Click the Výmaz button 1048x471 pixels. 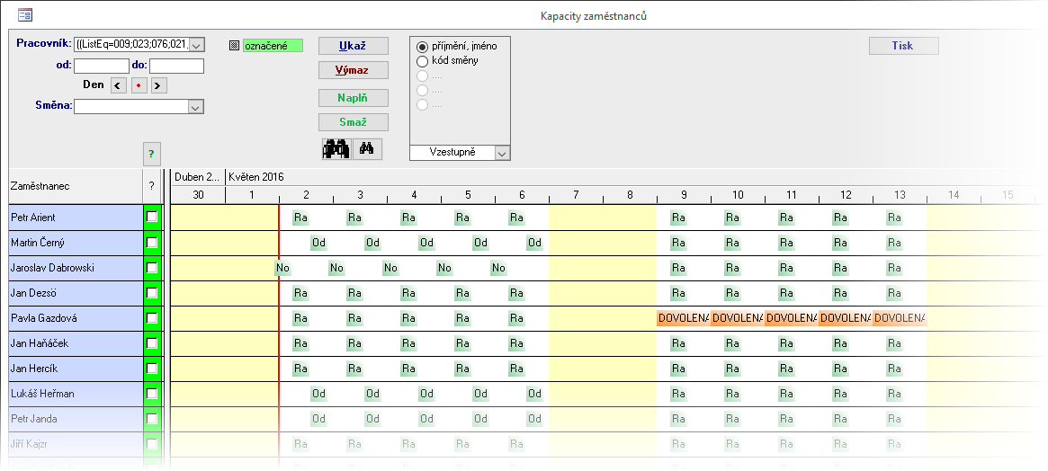point(354,70)
